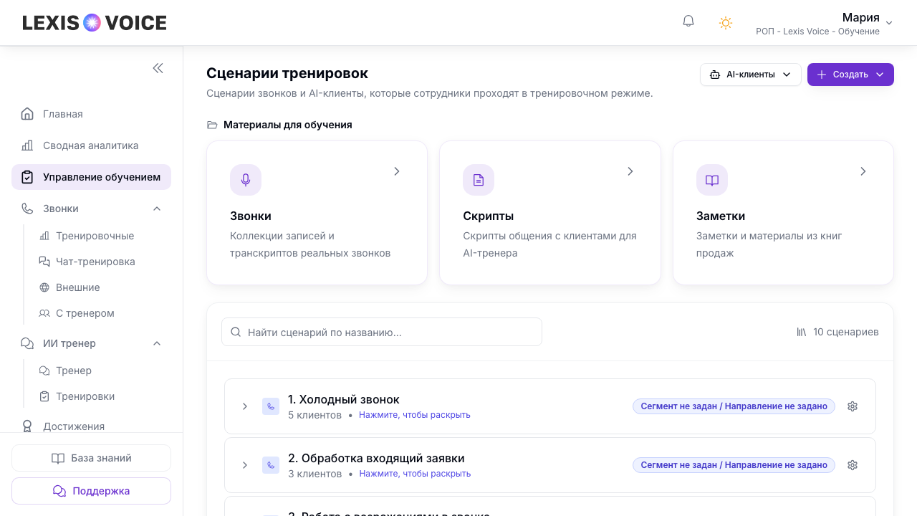Expand scenario 2. Обработка входящий заявки
The height and width of the screenshot is (516, 917).
pos(244,465)
